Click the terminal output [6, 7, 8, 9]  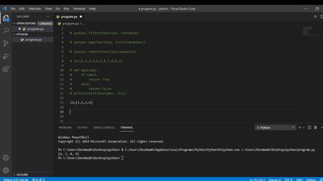pos(69,154)
